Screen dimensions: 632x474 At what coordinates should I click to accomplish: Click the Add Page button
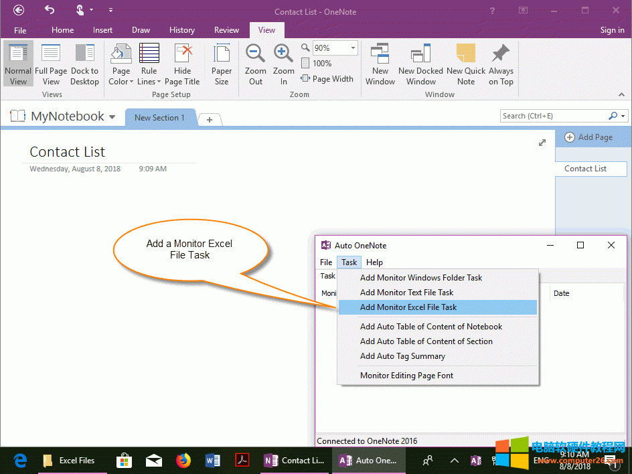[591, 137]
